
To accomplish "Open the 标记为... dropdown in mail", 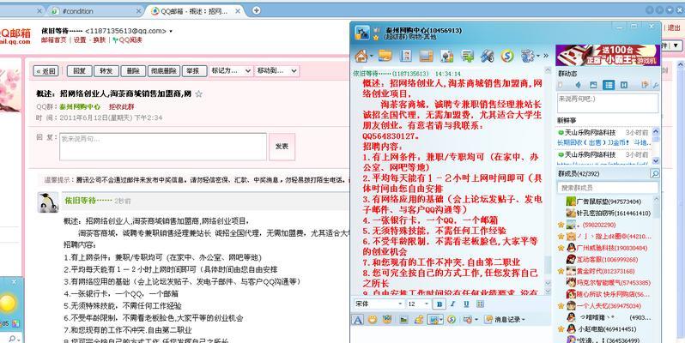I will coord(231,70).
